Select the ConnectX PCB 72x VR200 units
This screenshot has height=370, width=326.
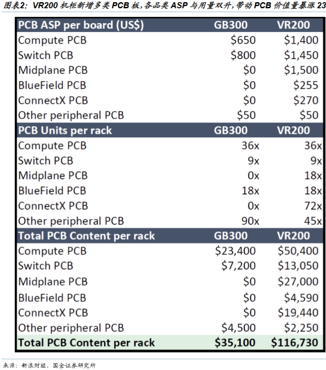click(313, 206)
